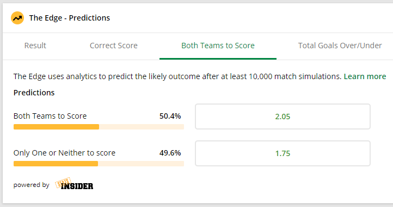Click the Both Teams to Score prediction label
Image resolution: width=393 pixels, height=207 pixels.
pos(50,116)
